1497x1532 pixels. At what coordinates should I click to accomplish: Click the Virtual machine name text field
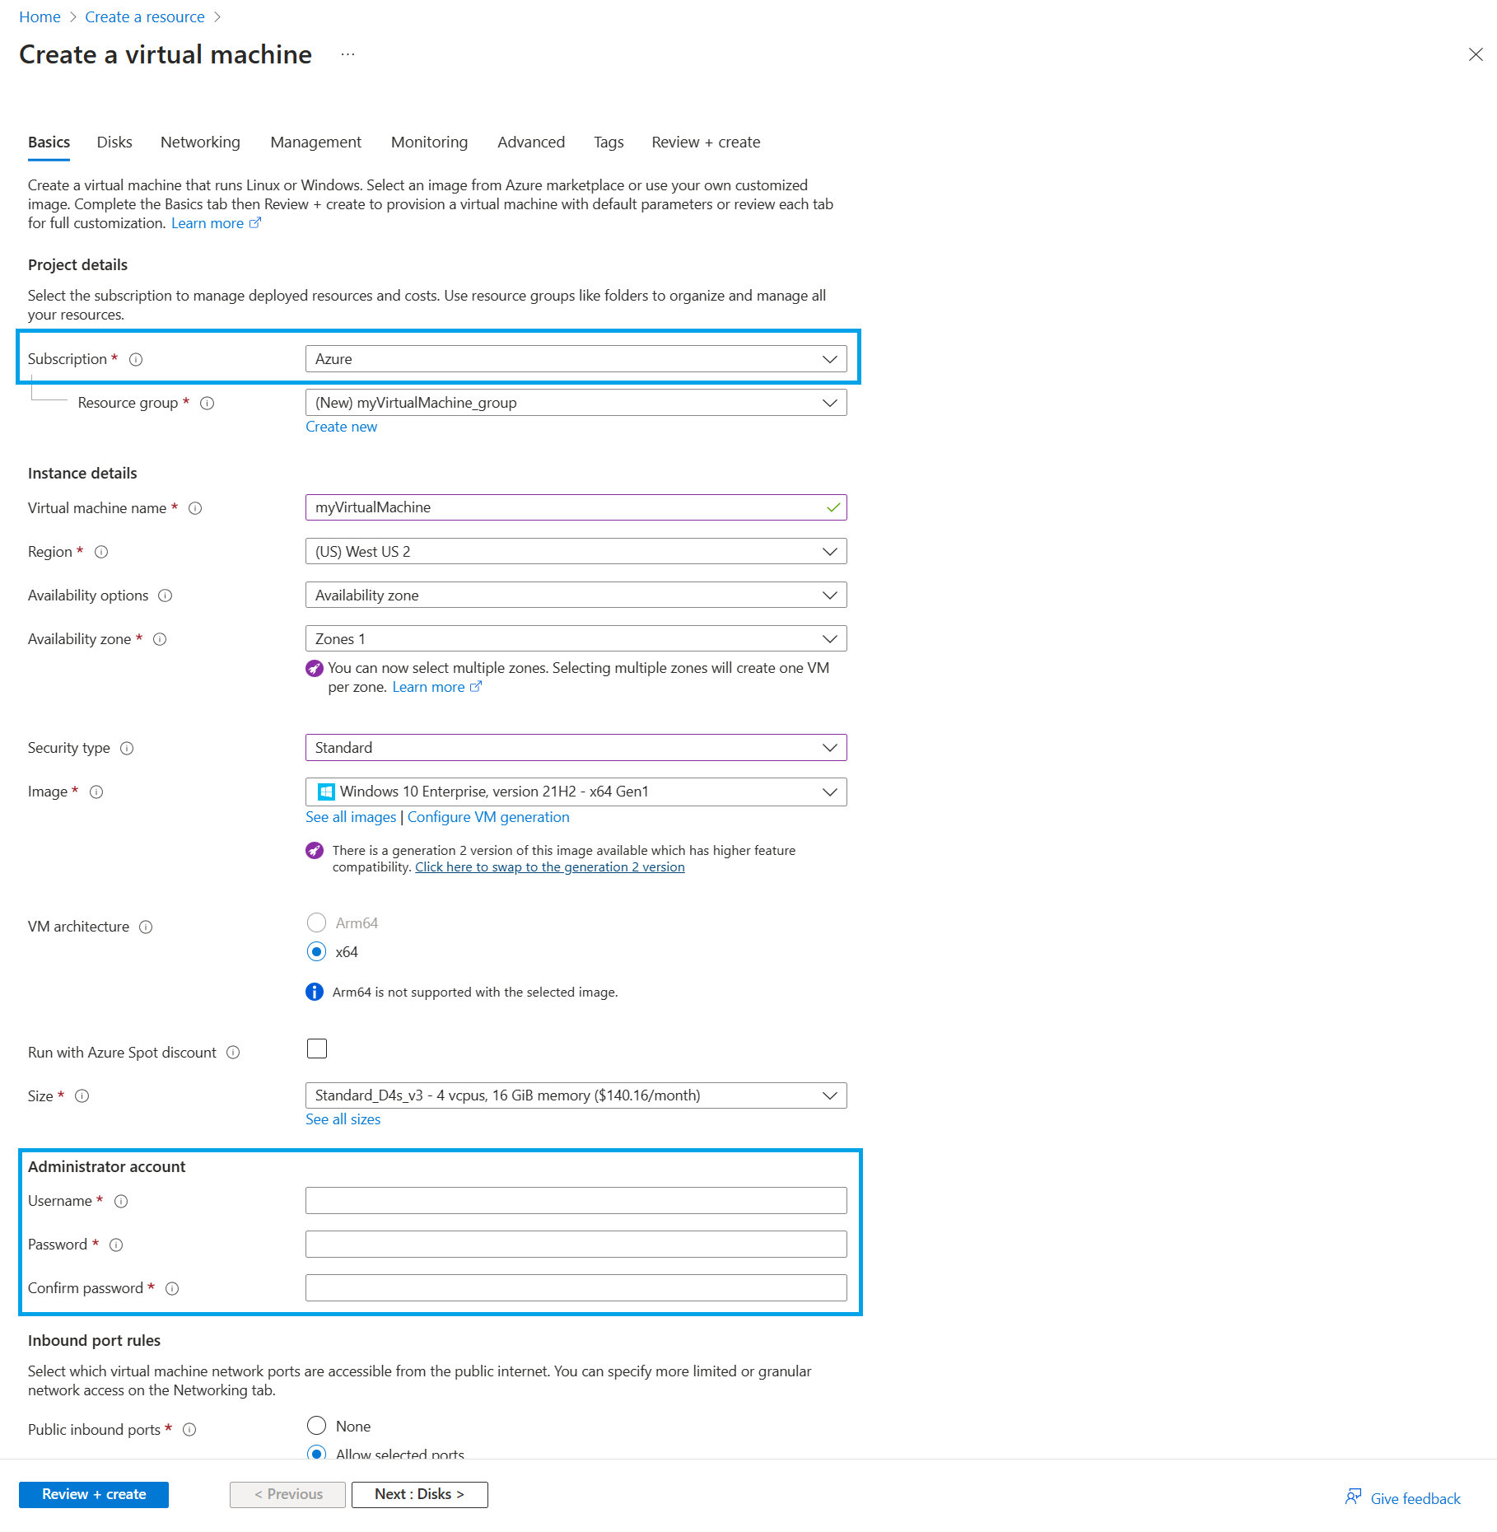click(x=576, y=508)
